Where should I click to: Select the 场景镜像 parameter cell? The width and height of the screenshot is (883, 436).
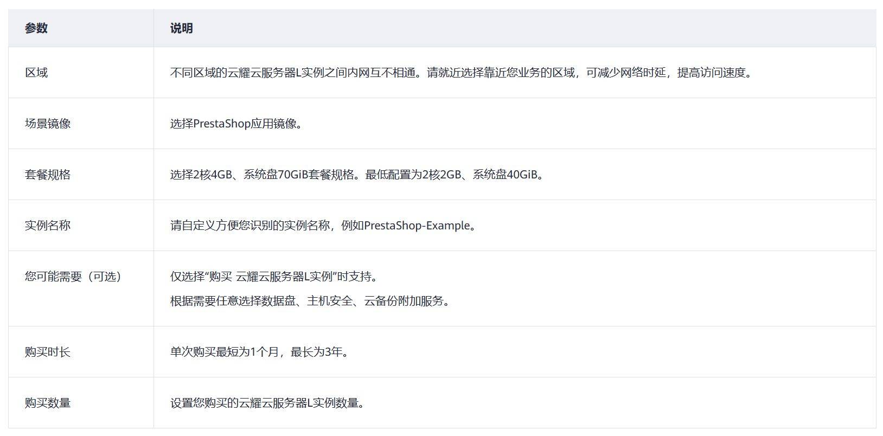click(x=81, y=124)
